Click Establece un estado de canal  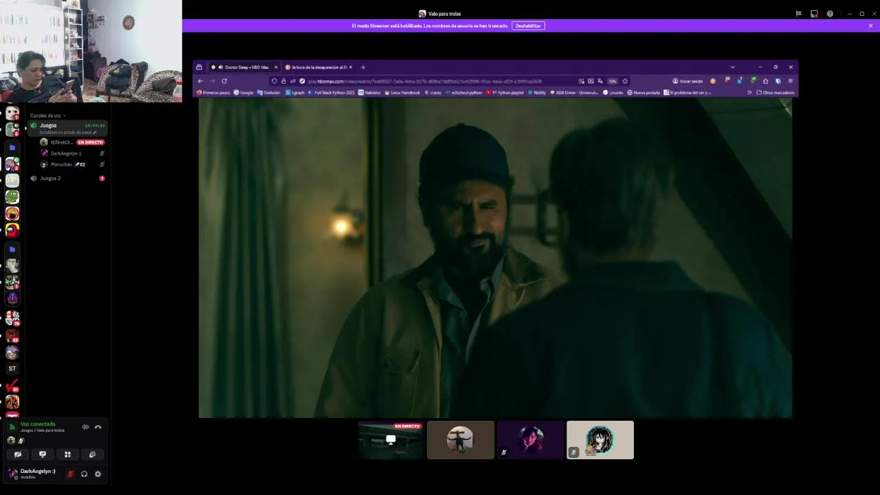[x=67, y=132]
